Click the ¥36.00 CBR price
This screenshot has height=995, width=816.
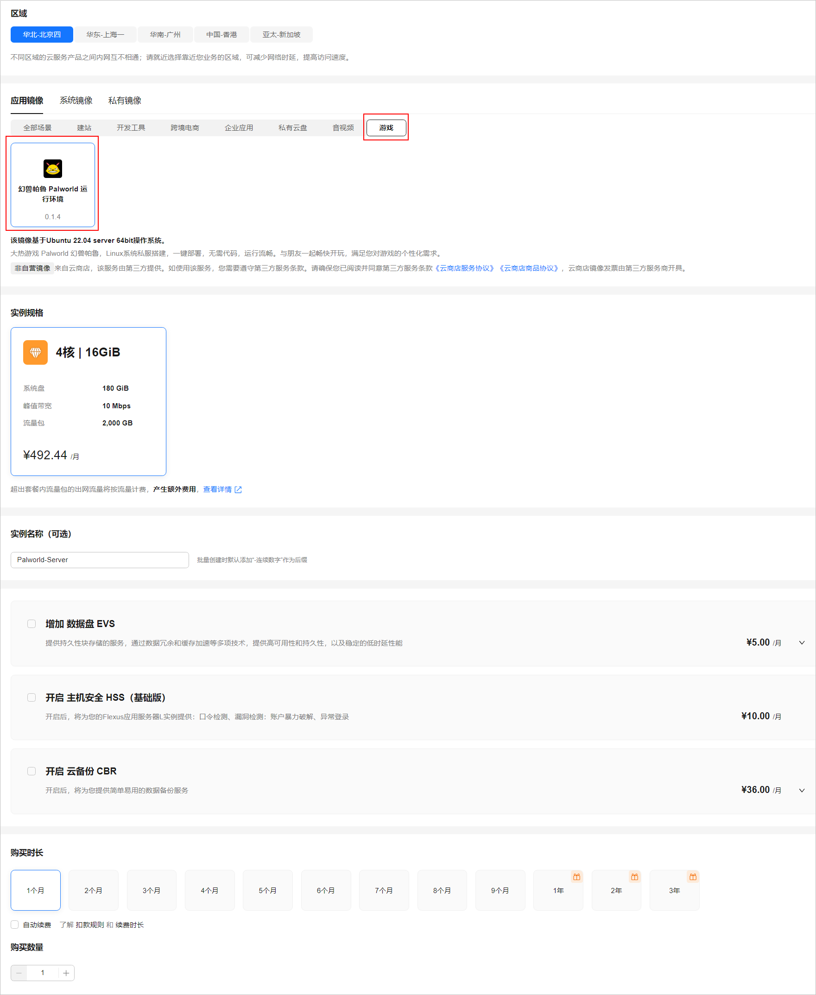click(761, 790)
